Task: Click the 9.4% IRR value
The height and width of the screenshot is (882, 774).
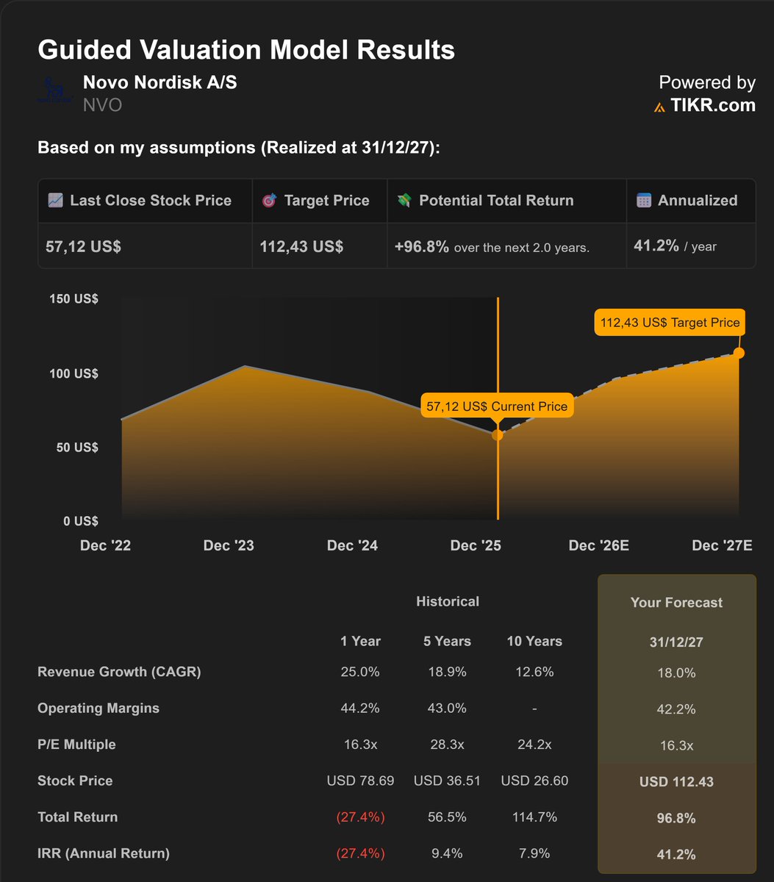Action: click(447, 853)
